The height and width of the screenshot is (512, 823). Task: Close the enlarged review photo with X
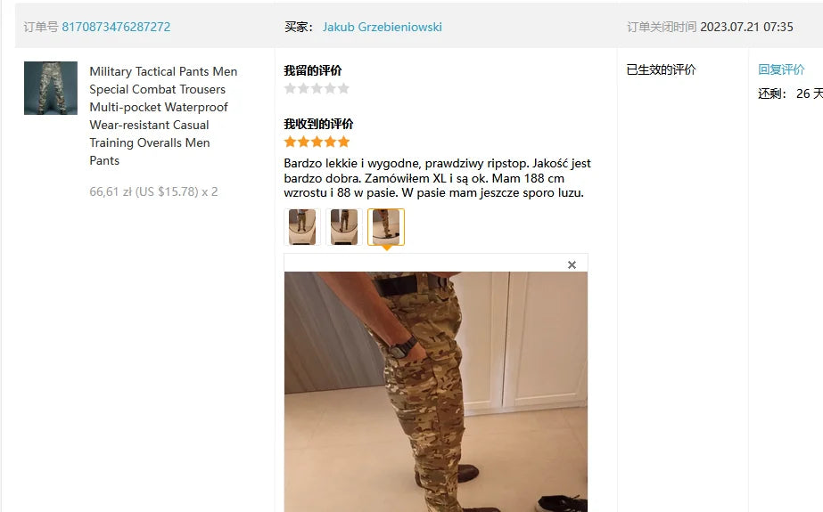coord(572,264)
